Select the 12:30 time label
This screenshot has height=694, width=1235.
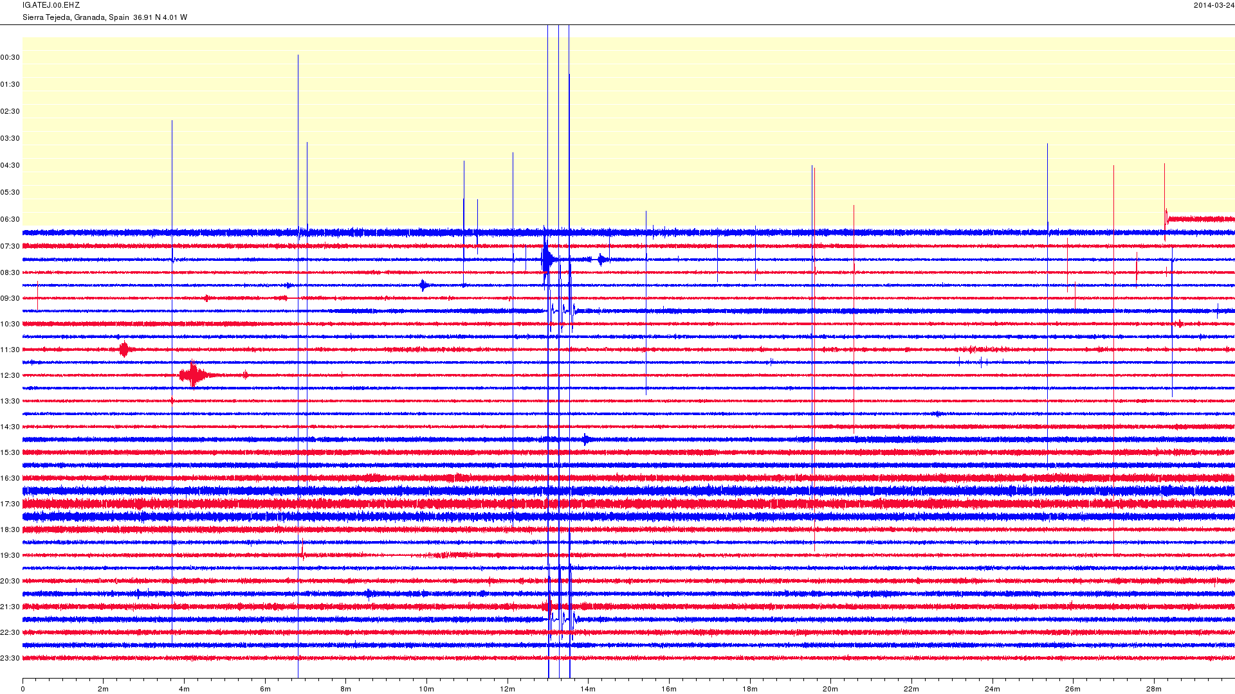click(10, 375)
